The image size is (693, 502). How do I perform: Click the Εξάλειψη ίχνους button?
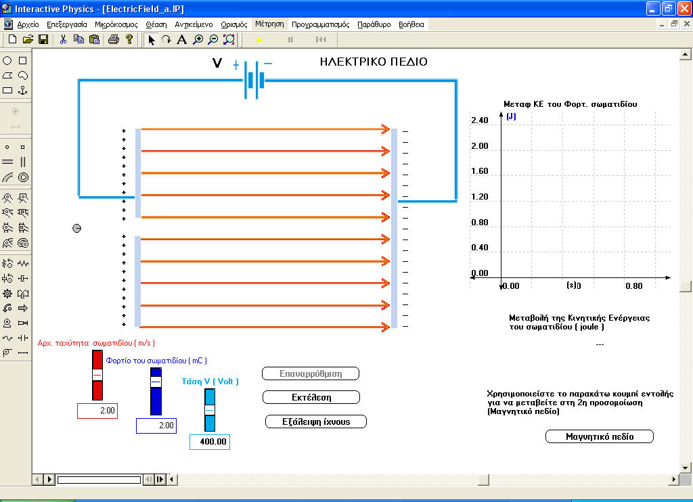pos(316,421)
